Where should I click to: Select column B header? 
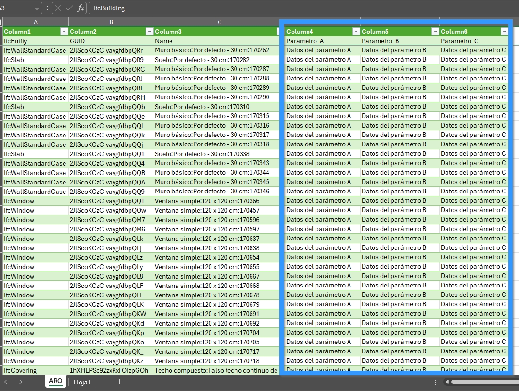pyautogui.click(x=111, y=22)
